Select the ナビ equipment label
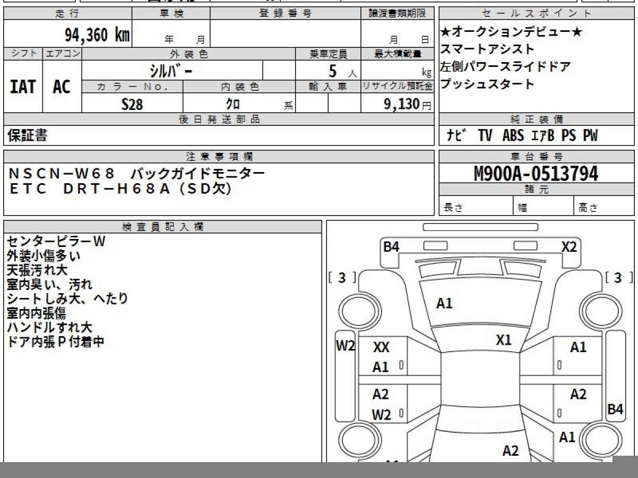This screenshot has width=638, height=478. point(456,136)
